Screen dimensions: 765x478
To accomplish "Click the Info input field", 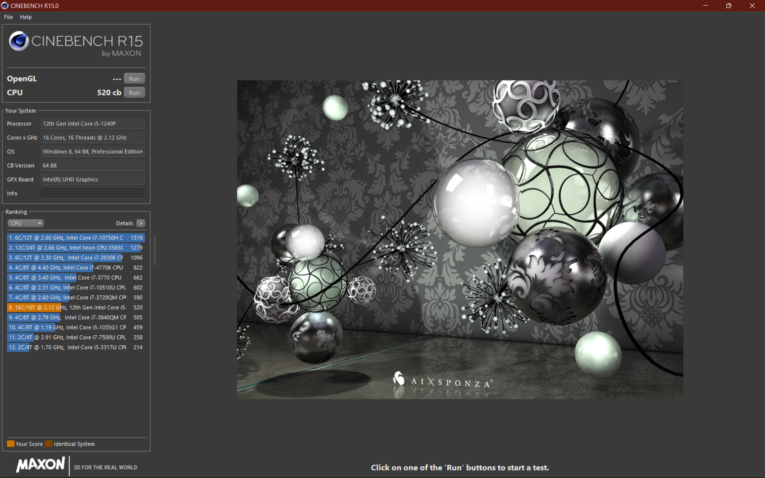I will click(x=92, y=194).
